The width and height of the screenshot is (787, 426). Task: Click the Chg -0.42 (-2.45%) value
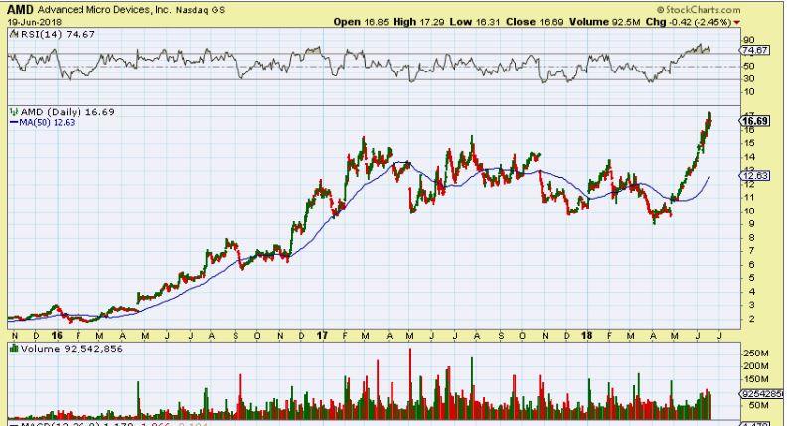(x=688, y=22)
